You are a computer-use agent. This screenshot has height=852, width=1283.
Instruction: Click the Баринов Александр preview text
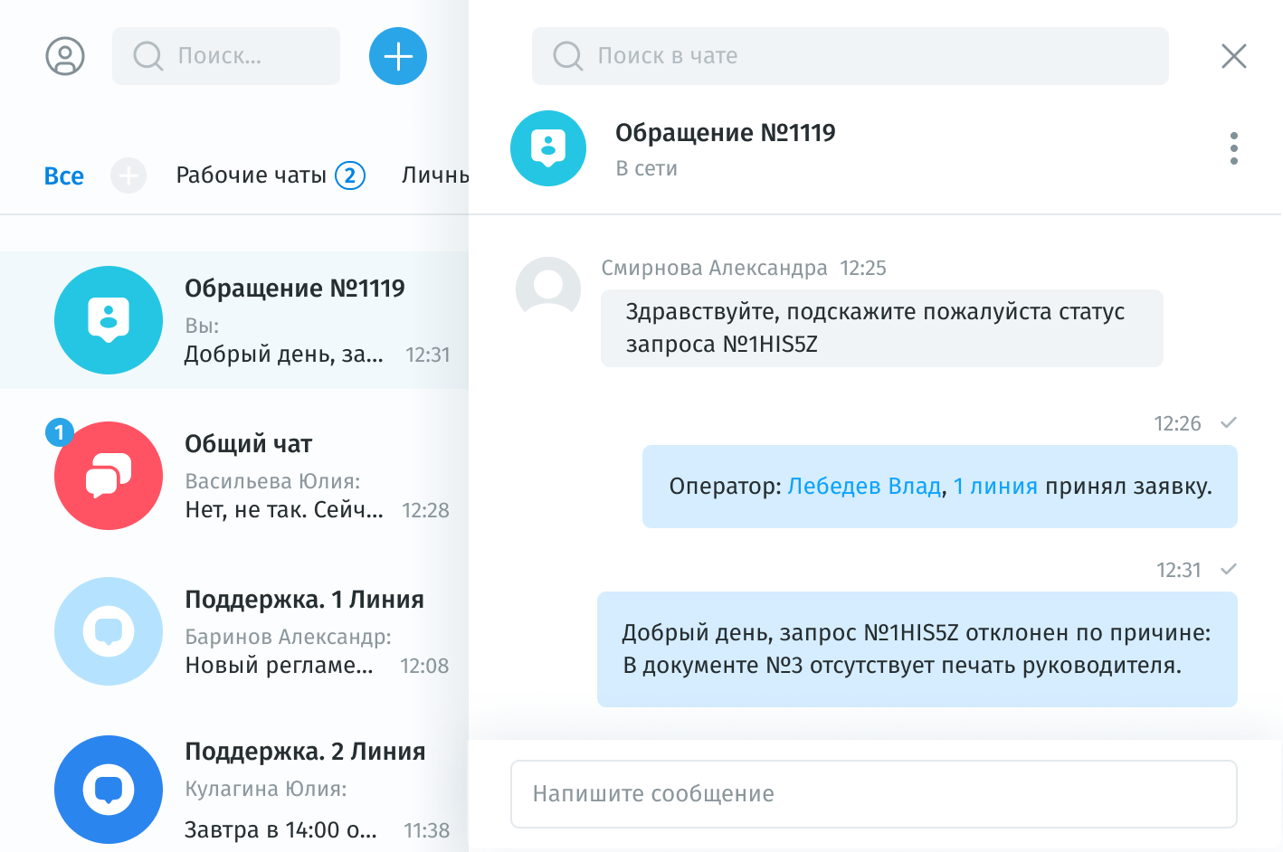(289, 637)
